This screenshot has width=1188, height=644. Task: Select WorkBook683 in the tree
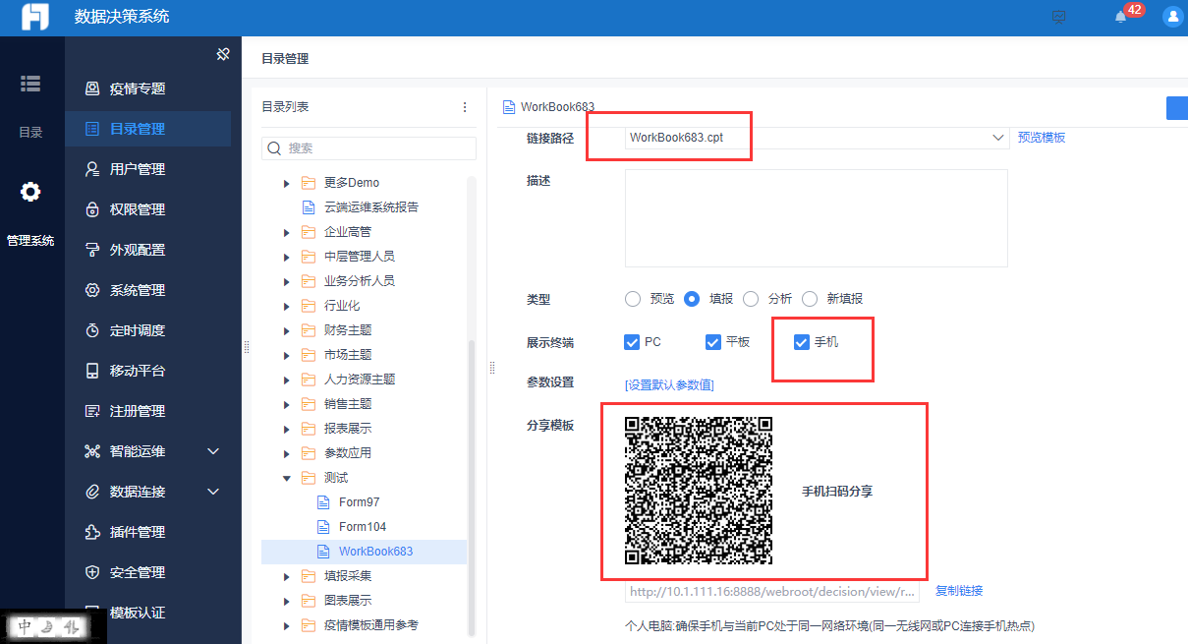[x=364, y=552]
